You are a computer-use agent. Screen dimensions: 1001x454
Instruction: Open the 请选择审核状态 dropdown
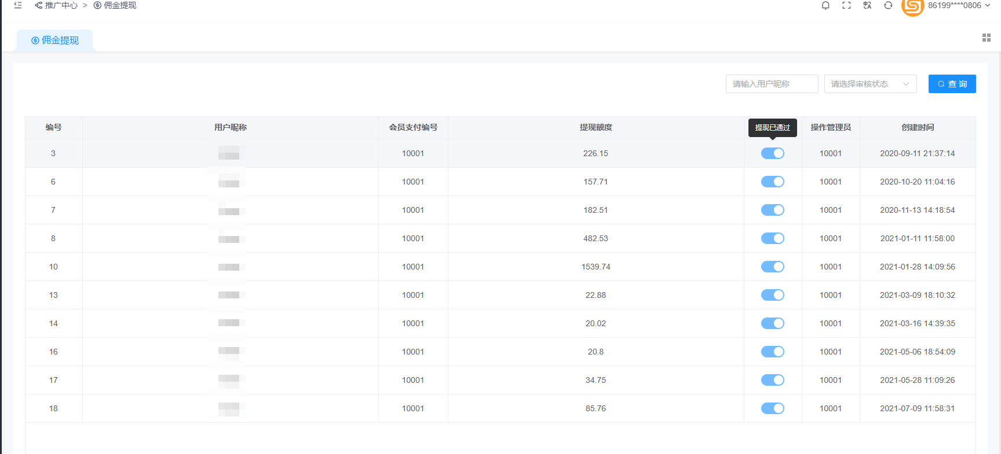(x=870, y=84)
